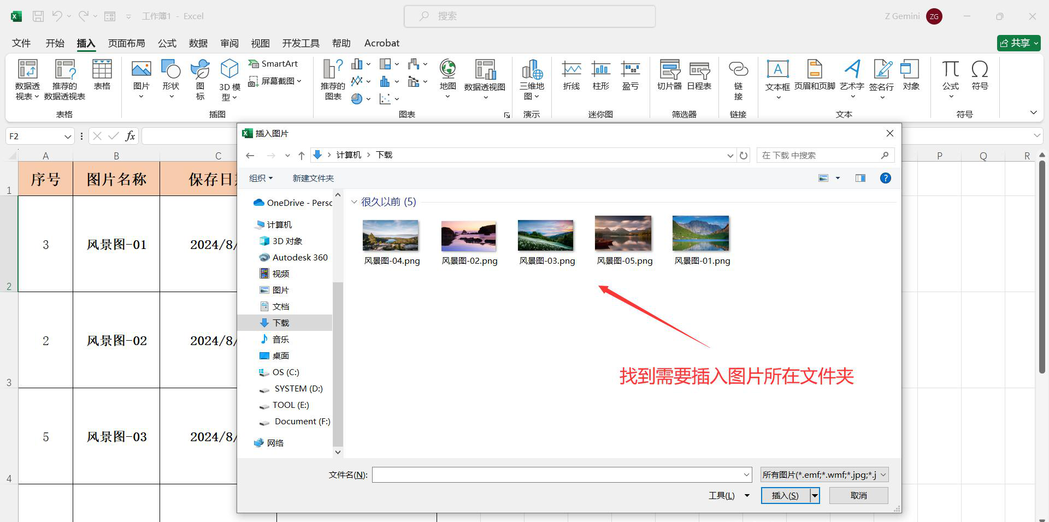Open the change view dropdown arrow
Screen dimensions: 1049x522
click(x=838, y=178)
